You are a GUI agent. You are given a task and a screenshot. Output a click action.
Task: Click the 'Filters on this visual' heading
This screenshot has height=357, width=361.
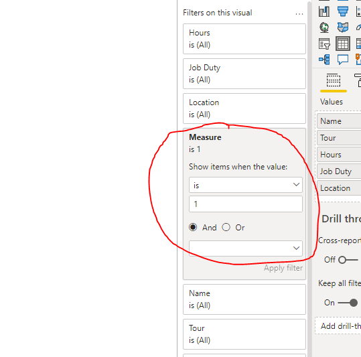click(217, 13)
